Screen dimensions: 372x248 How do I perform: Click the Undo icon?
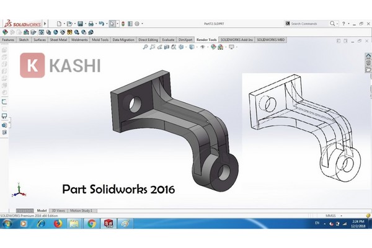pyautogui.click(x=102, y=24)
